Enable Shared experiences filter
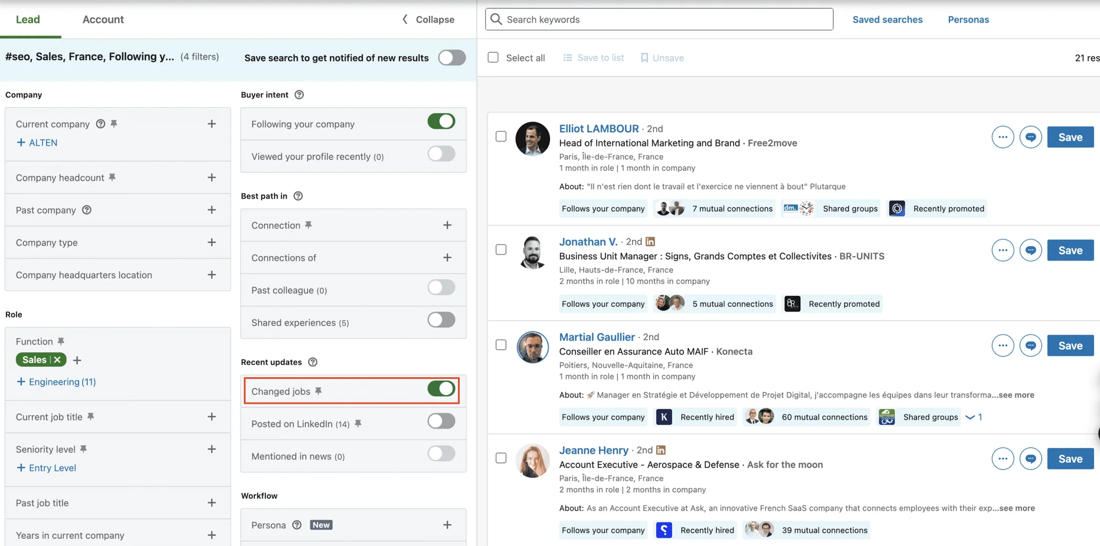 click(x=441, y=320)
